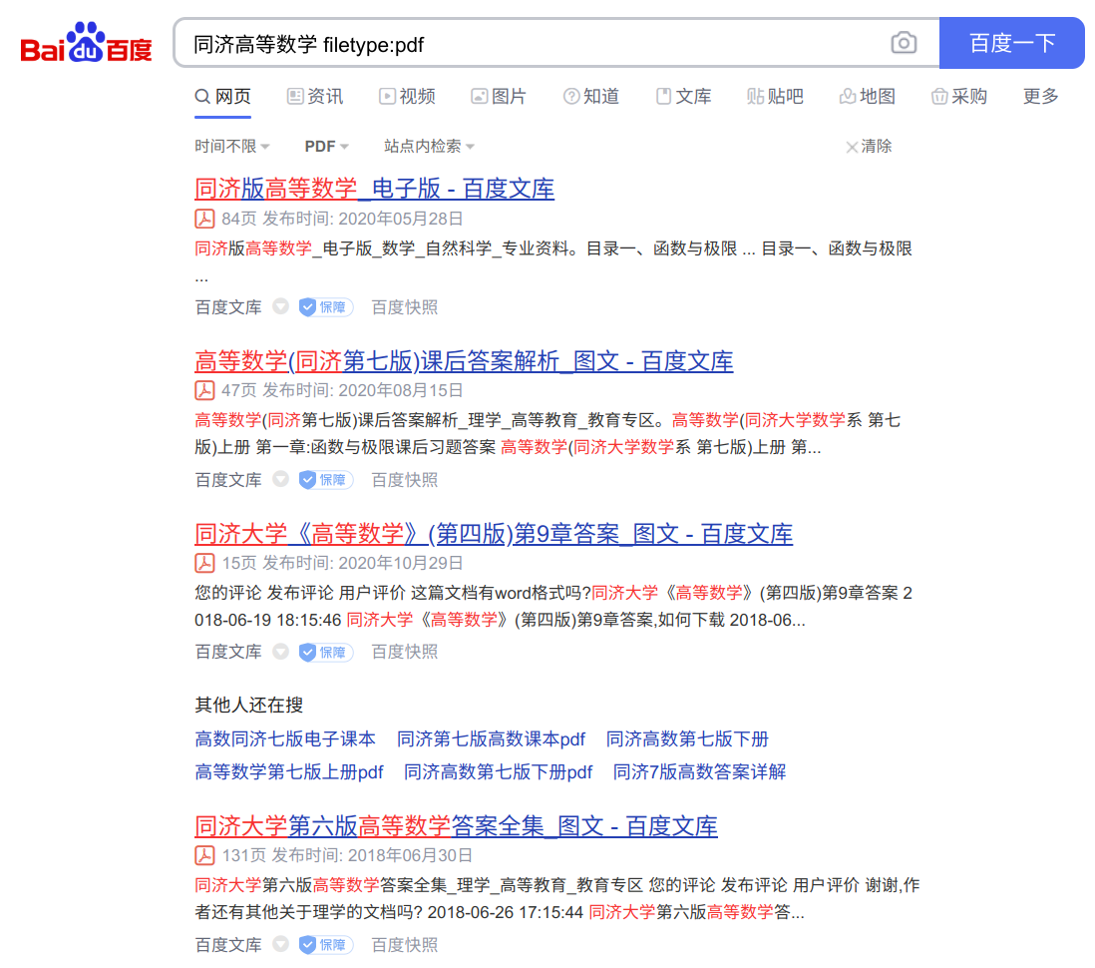Open the 地图 tab
The width and height of the screenshot is (1095, 968).
(x=868, y=97)
